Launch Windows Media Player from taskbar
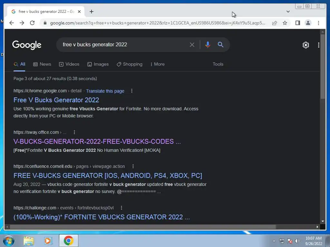Image resolution: width=330 pixels, height=247 pixels. click(48, 241)
